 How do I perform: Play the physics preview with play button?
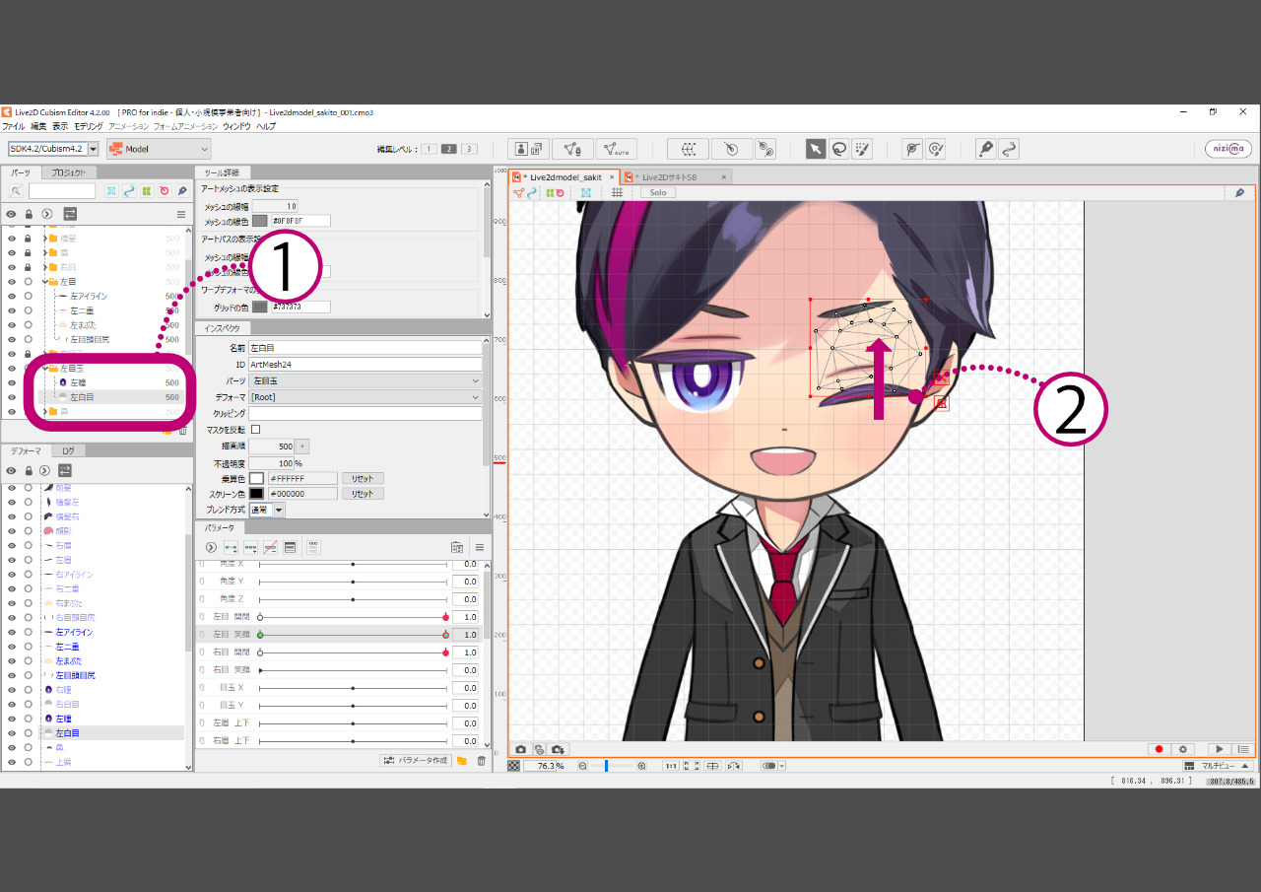tap(1220, 750)
